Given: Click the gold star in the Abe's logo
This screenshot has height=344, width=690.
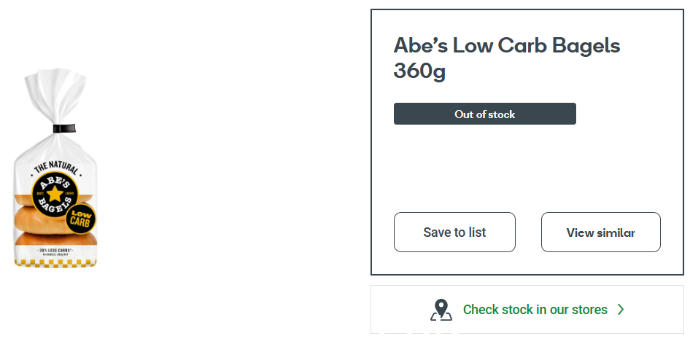Looking at the screenshot, I should tap(55, 194).
